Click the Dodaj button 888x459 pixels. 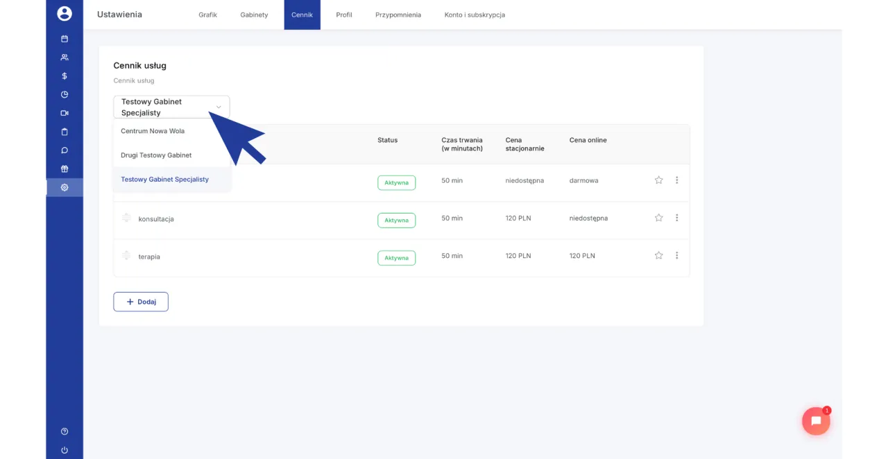click(141, 302)
